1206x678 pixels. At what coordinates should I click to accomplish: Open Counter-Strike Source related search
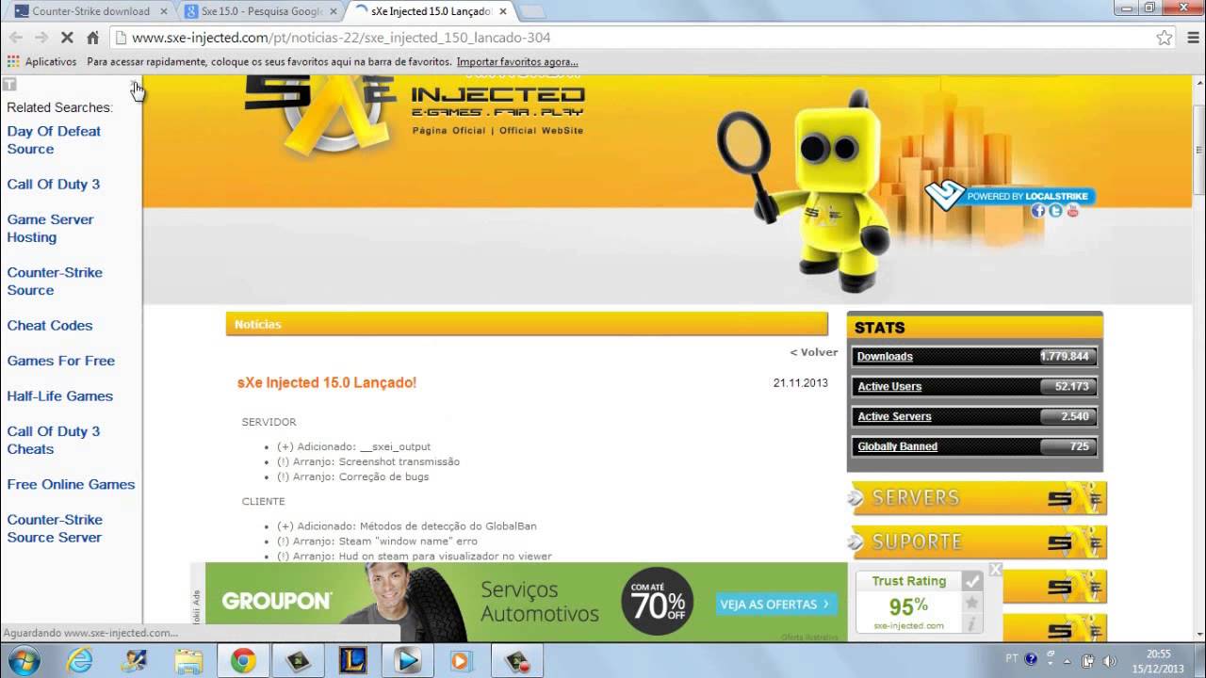(55, 282)
